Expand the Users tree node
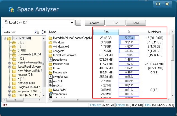The width and height of the screenshot is (177, 116). [9, 95]
